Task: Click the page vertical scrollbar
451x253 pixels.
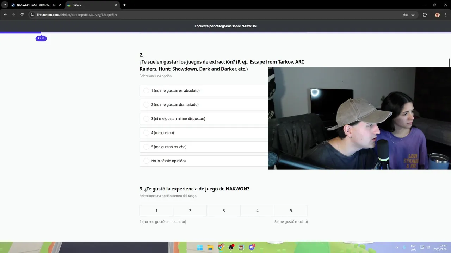Action: click(x=449, y=63)
